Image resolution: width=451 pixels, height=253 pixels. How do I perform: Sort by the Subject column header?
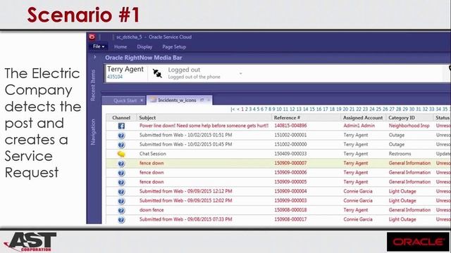204,117
